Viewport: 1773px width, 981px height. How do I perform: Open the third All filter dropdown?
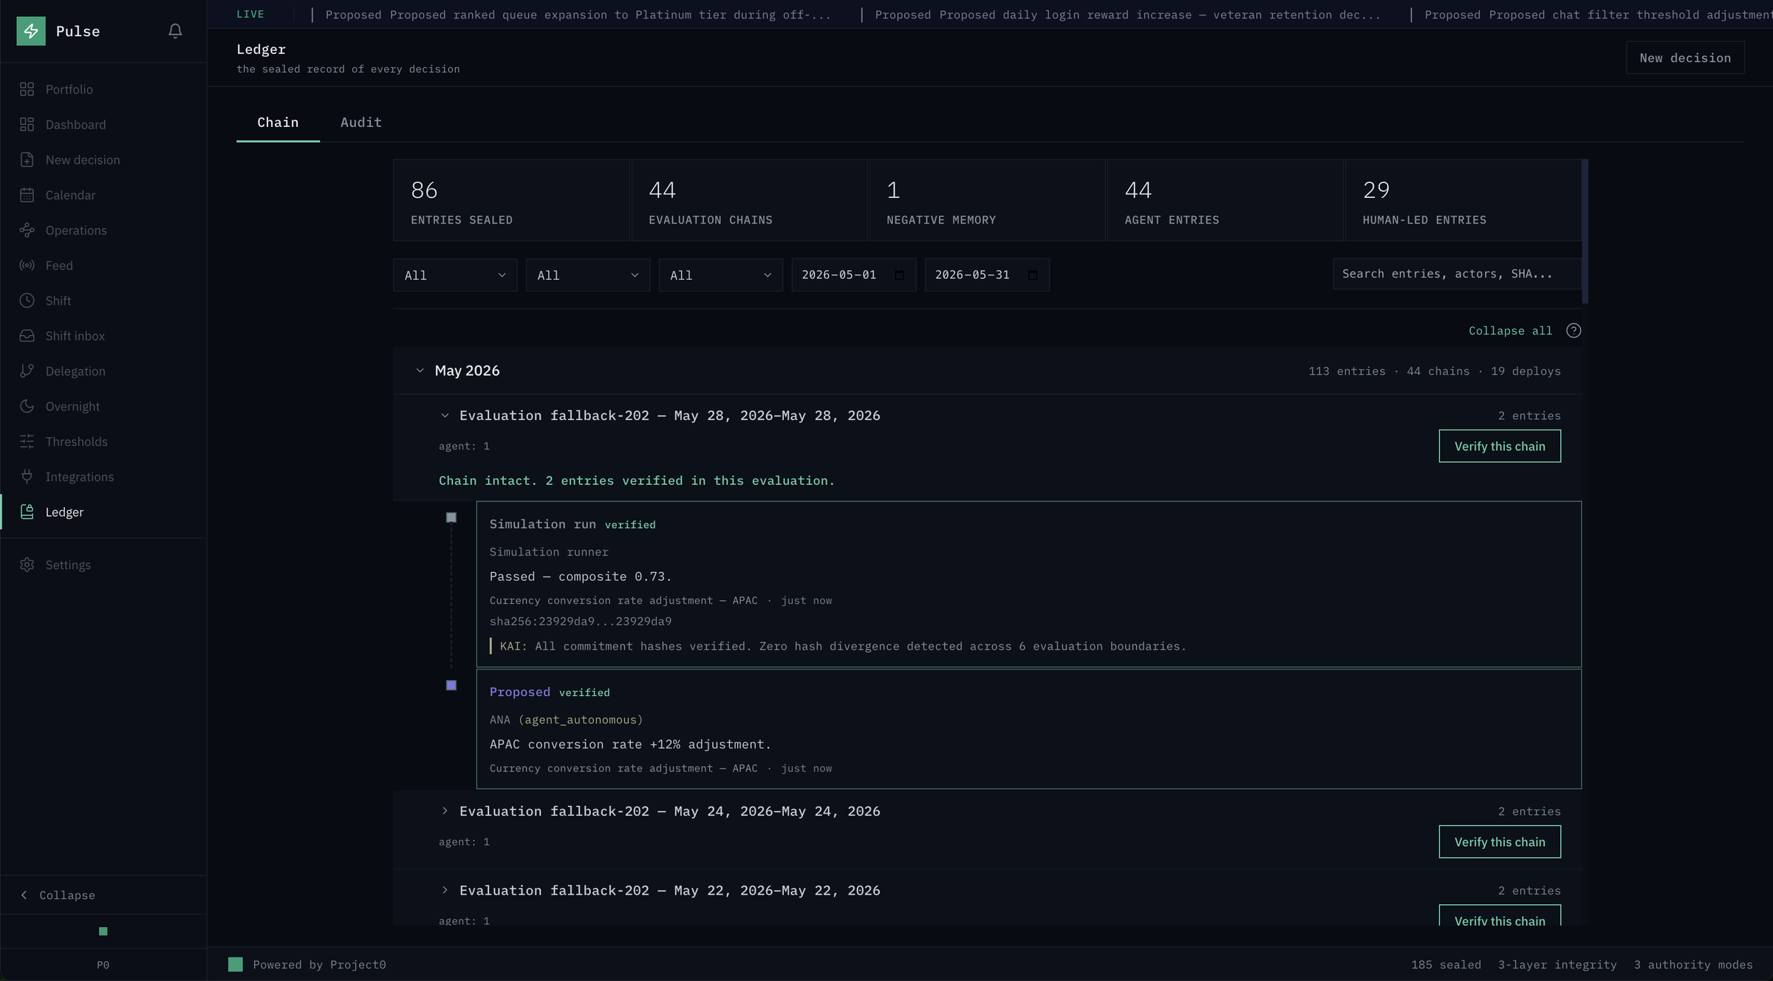[x=721, y=275]
